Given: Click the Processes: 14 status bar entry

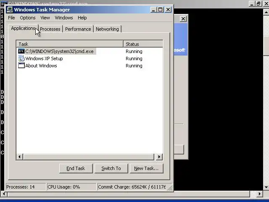Looking at the screenshot, I should point(26,187).
